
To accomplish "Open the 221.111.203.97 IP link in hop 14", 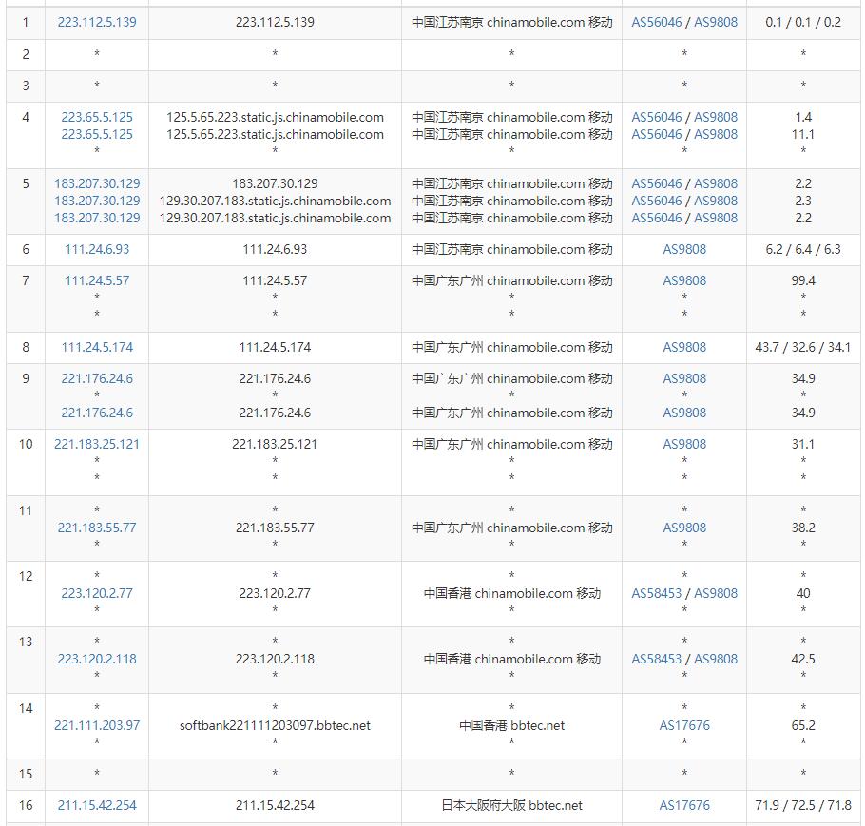I will (x=97, y=725).
